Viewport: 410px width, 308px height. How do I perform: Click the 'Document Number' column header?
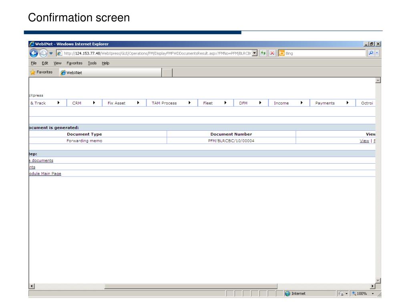click(231, 134)
